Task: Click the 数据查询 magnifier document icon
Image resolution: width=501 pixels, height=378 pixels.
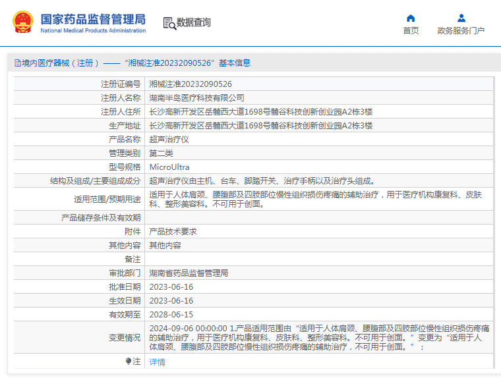Action: point(169,23)
